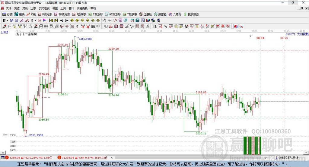Select the 08-25 date marker
Screen dimensions: 309x167
284,38
